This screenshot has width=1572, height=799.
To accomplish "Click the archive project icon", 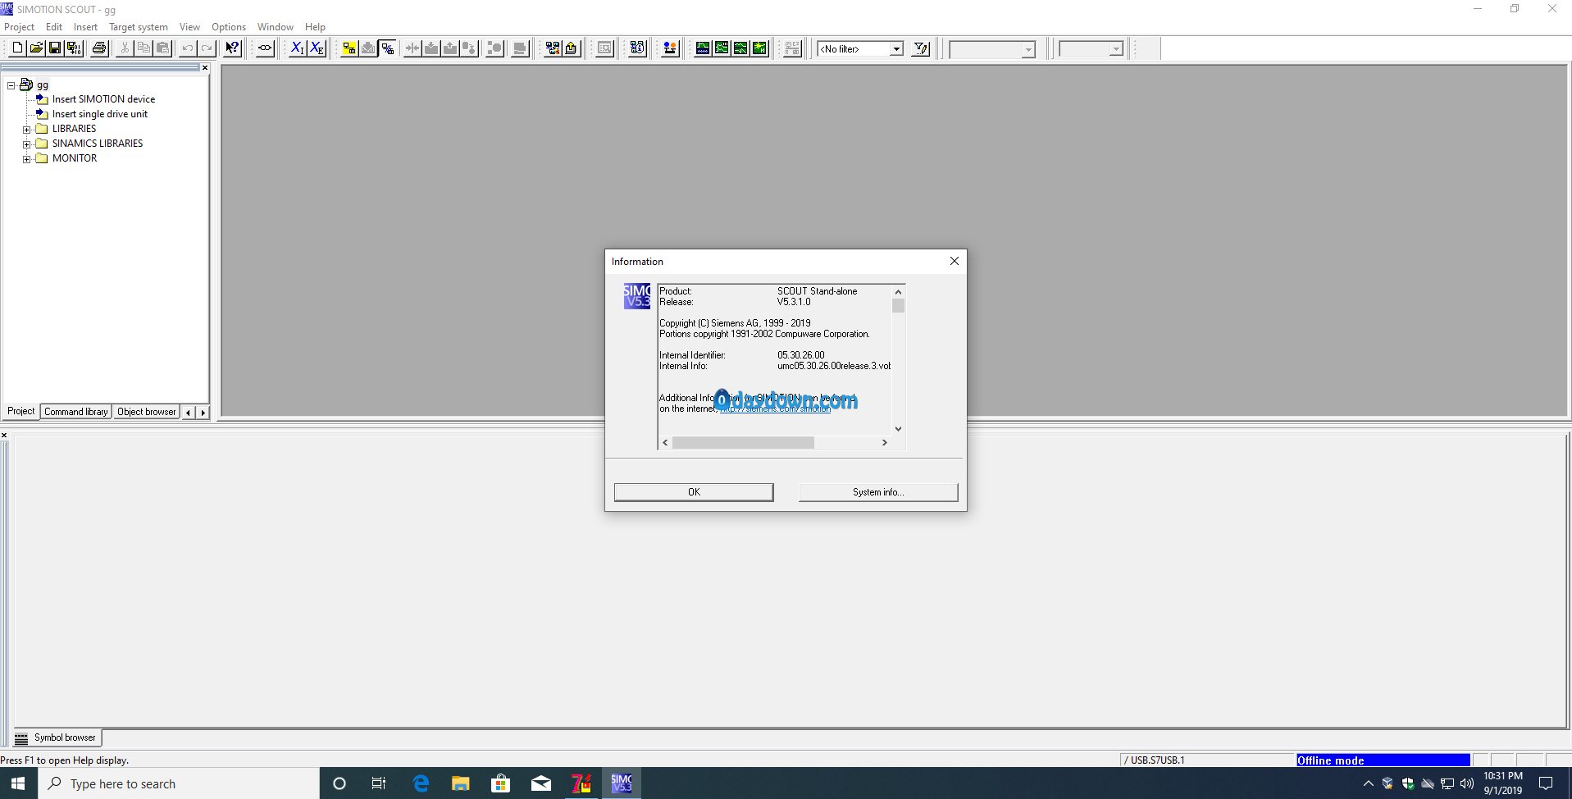I will click(572, 48).
